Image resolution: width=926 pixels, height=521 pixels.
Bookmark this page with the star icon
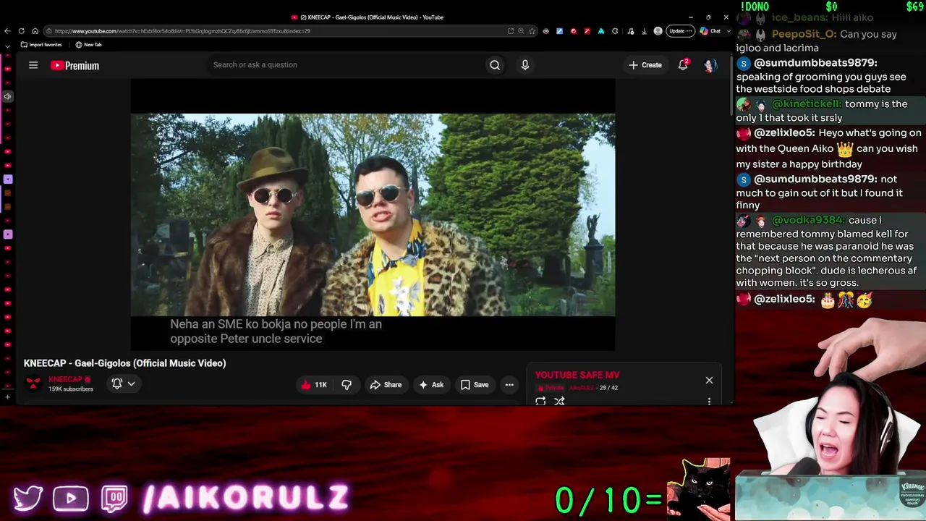tap(532, 31)
